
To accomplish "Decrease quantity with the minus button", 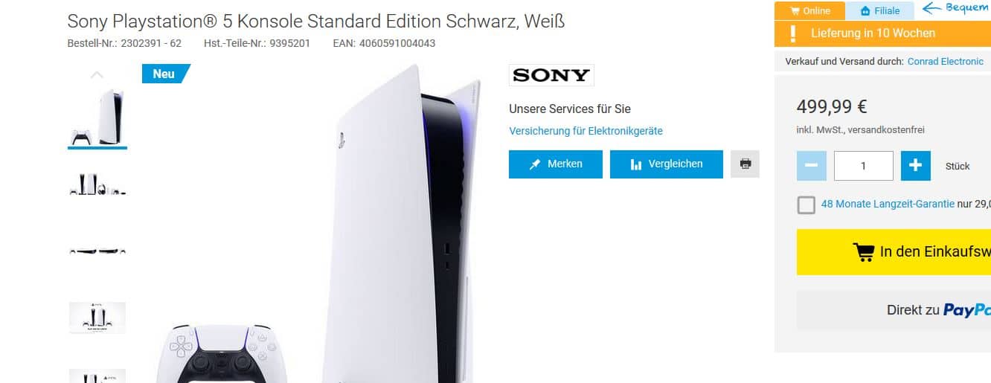I will [x=811, y=166].
